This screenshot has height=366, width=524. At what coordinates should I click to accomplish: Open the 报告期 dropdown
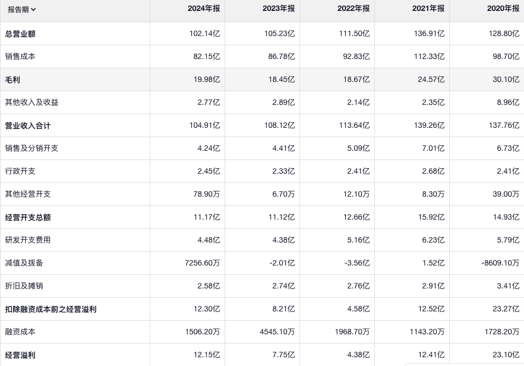[x=22, y=9]
